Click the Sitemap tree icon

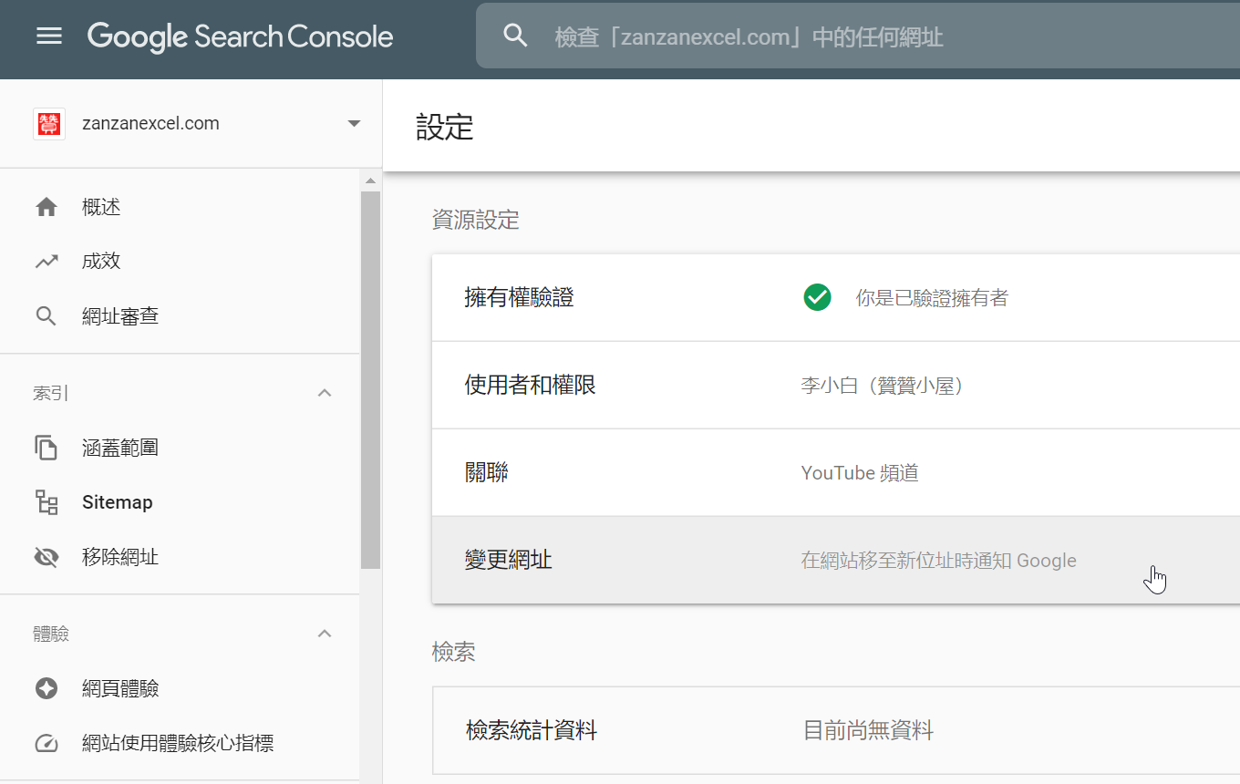pyautogui.click(x=46, y=502)
